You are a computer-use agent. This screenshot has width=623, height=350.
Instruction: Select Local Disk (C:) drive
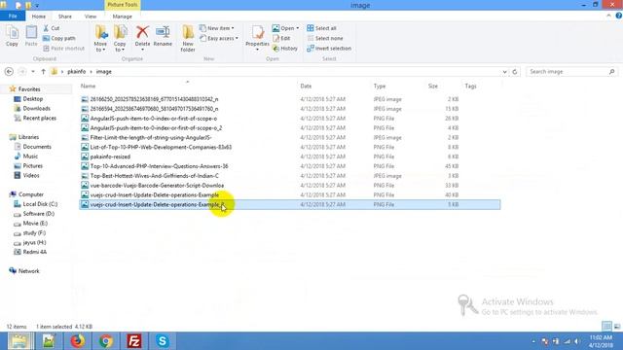[x=36, y=204]
